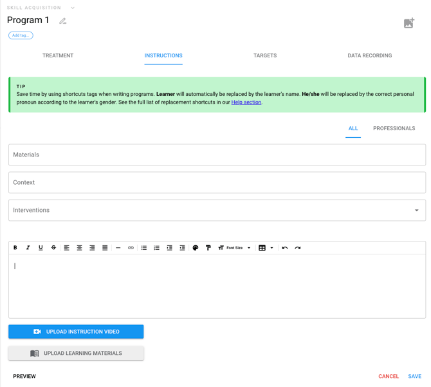
Task: Click into the Materials input field
Action: tap(217, 155)
